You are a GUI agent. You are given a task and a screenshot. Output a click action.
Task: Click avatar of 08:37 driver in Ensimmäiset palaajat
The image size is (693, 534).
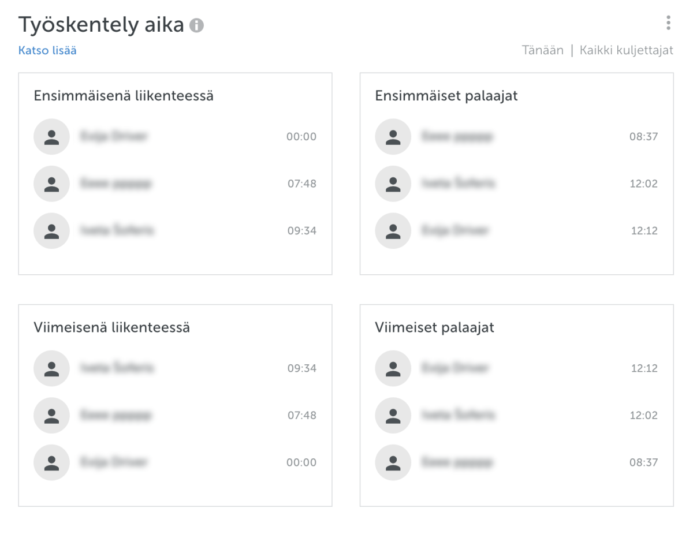[393, 137]
